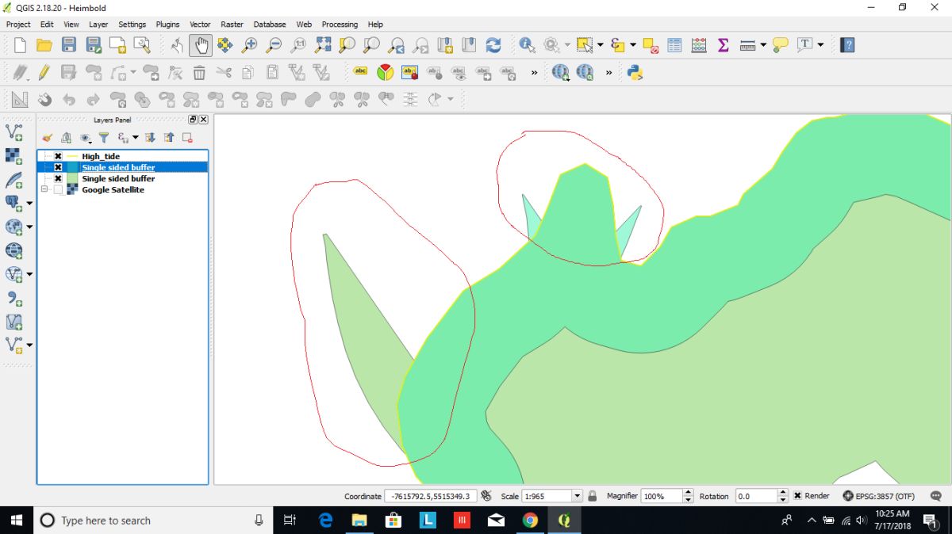
Task: Toggle the Render checkbox in status bar
Action: tap(797, 496)
